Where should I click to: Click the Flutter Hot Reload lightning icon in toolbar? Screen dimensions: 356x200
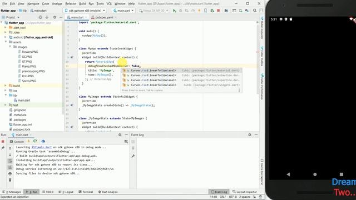[199, 11]
